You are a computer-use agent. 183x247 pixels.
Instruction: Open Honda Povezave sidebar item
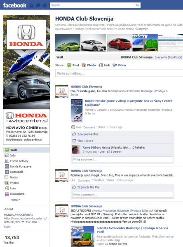[x=21, y=166]
